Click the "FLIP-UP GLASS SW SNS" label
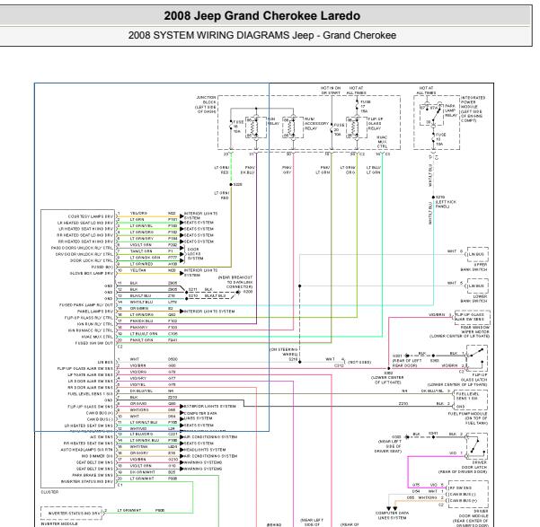This screenshot has height=527, width=540. pos(90,407)
